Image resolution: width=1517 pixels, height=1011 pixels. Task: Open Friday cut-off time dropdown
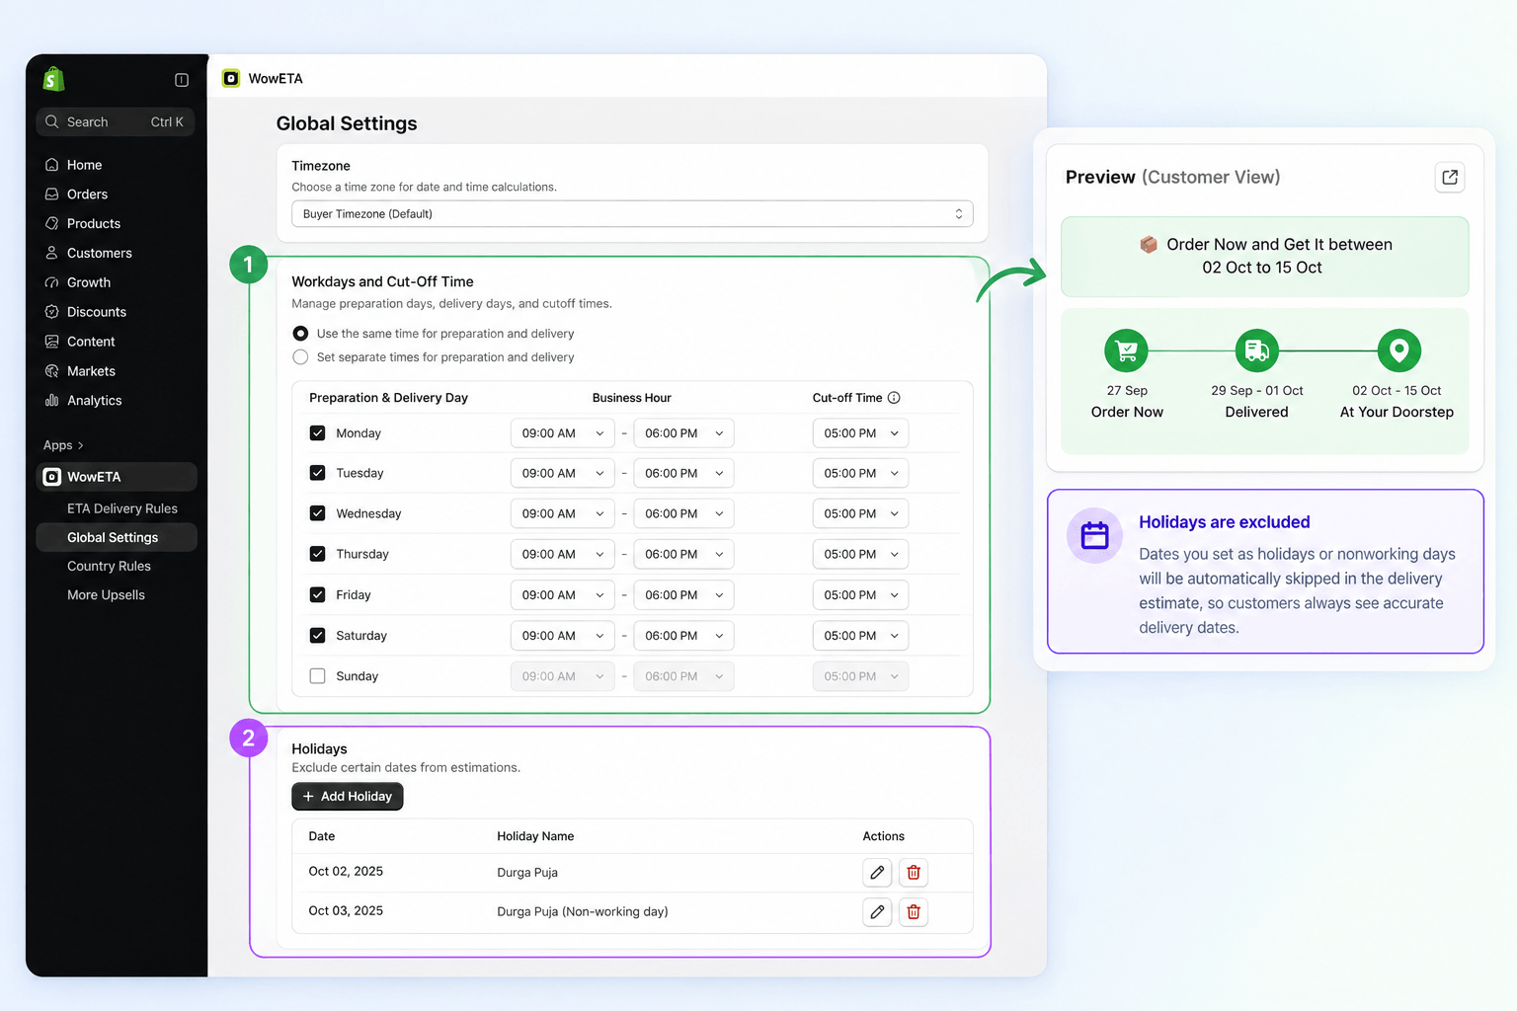[x=860, y=595]
